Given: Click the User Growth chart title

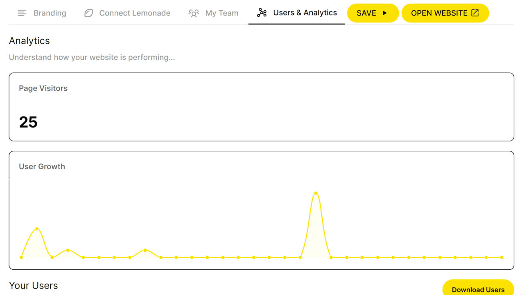Looking at the screenshot, I should click(x=42, y=166).
